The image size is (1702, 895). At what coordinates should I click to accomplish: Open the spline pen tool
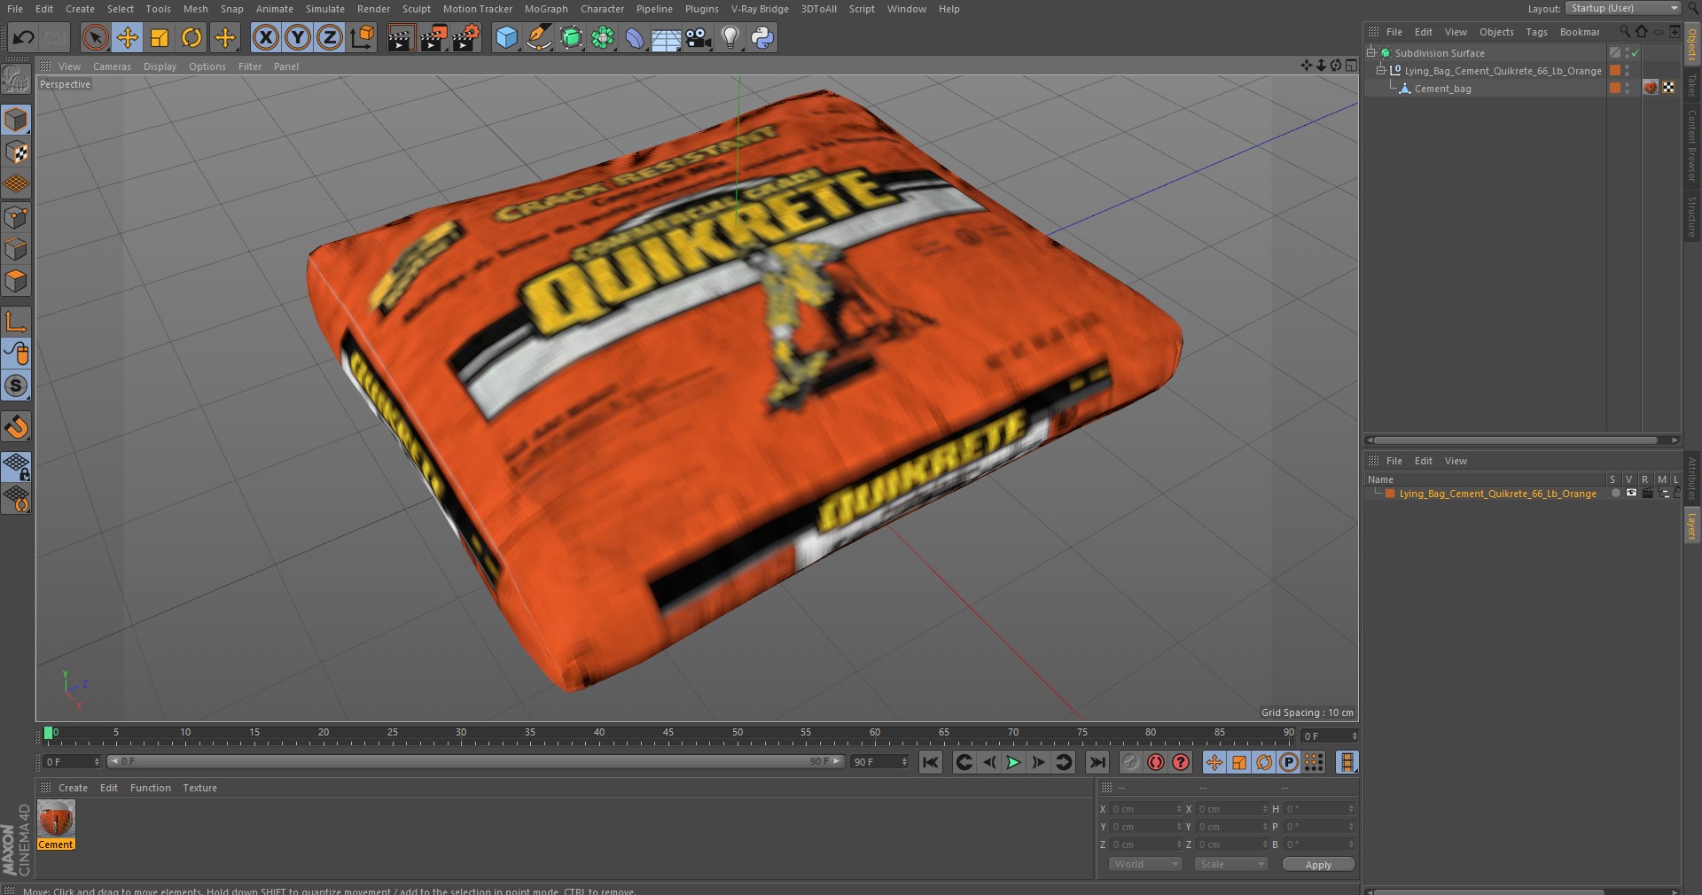(538, 37)
